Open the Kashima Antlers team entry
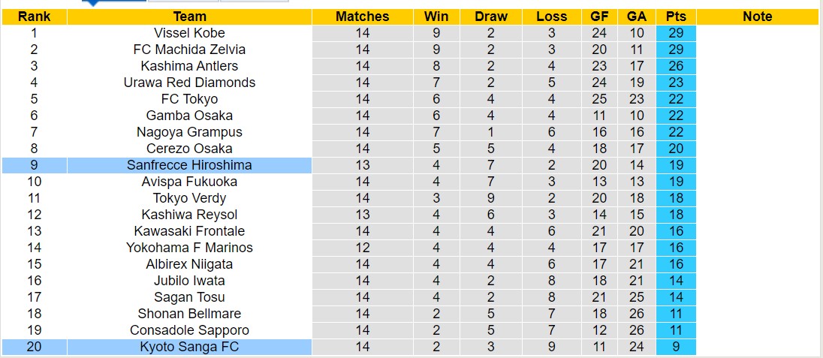 189,66
